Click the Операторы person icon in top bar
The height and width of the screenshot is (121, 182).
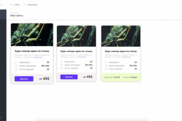[x=25, y=5]
